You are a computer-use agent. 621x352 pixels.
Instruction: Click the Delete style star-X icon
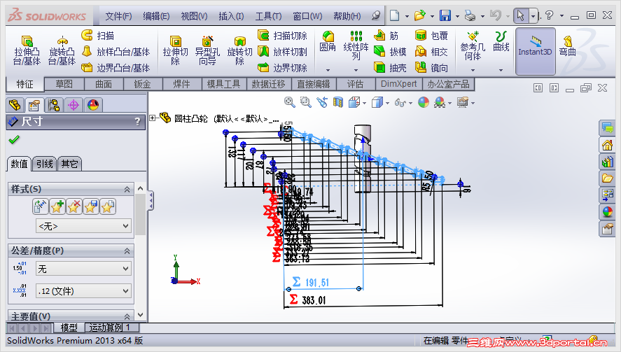(74, 206)
